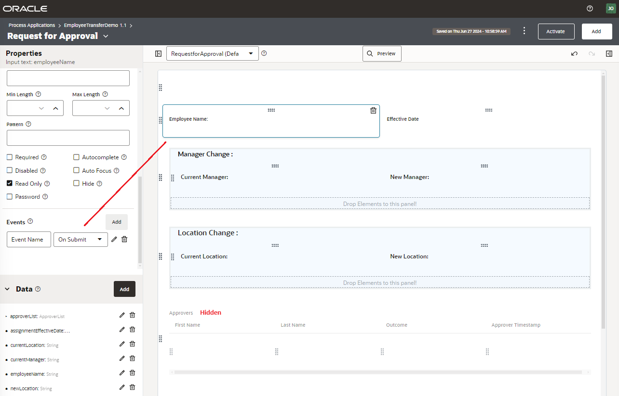The width and height of the screenshot is (619, 396).
Task: Open the three-dot more options menu
Action: (525, 31)
